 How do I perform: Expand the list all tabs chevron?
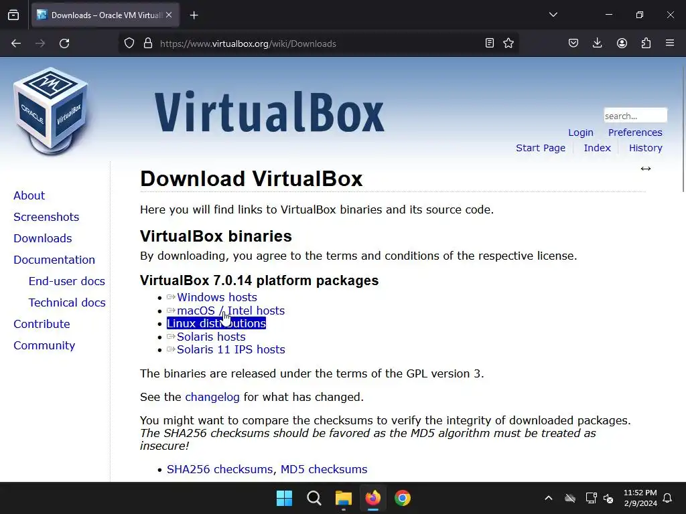coord(553,15)
